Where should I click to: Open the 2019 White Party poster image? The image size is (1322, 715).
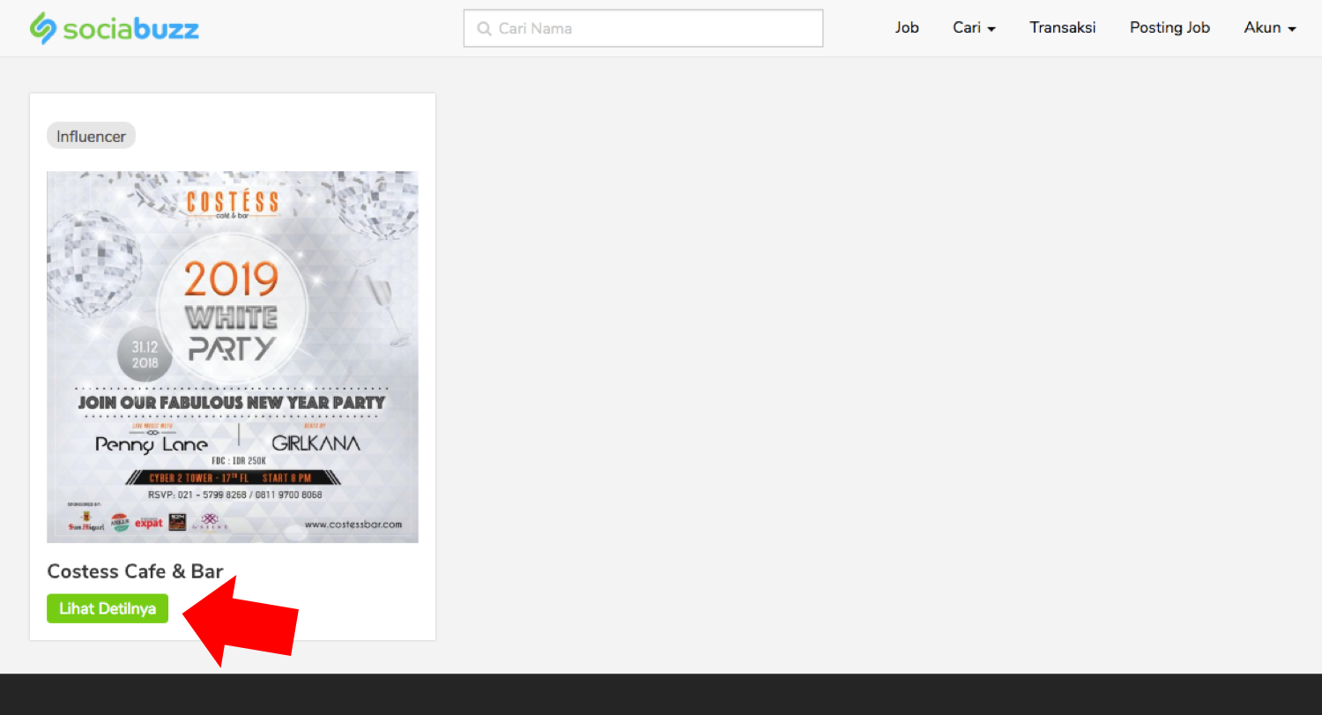233,357
